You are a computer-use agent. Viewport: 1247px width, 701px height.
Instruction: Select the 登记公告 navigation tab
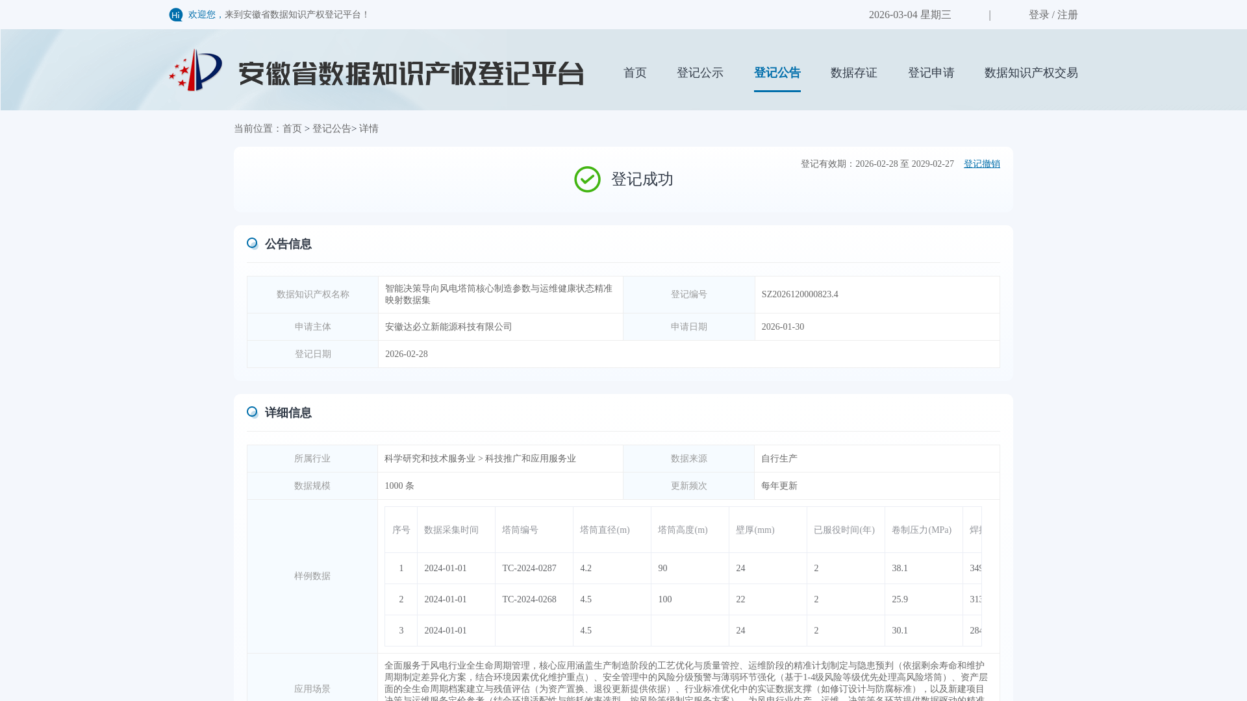[x=777, y=73]
